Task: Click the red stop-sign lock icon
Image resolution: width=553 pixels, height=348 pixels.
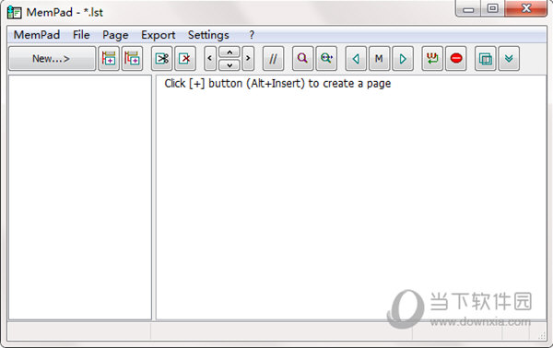Action: pos(456,59)
